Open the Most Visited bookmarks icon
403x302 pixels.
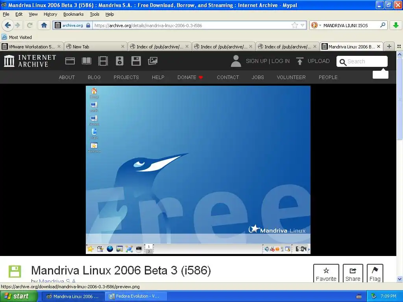[x=4, y=37]
